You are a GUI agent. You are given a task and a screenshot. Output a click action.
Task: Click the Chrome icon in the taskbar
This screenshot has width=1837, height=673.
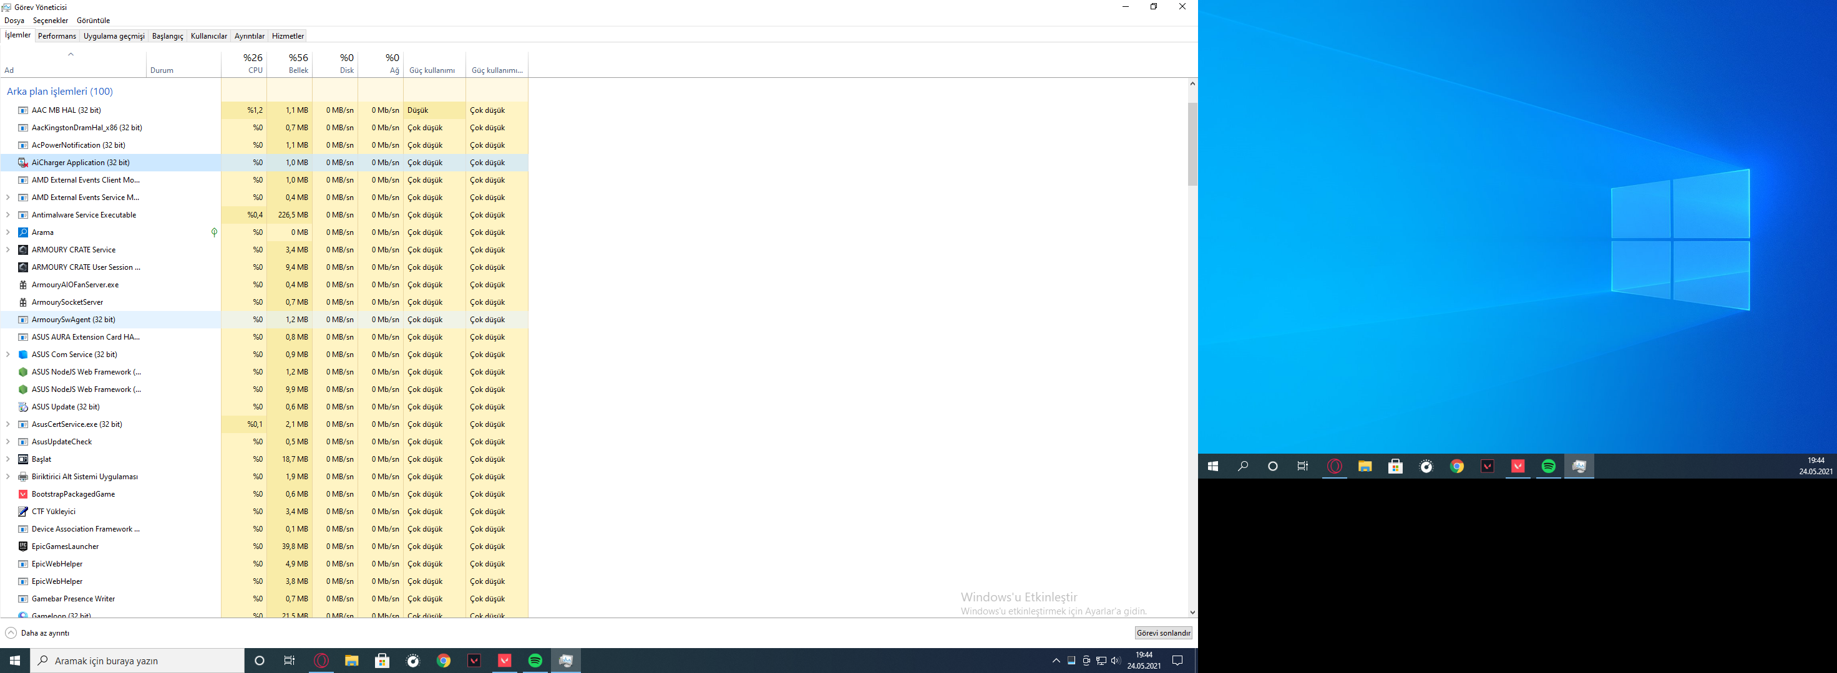pos(444,661)
